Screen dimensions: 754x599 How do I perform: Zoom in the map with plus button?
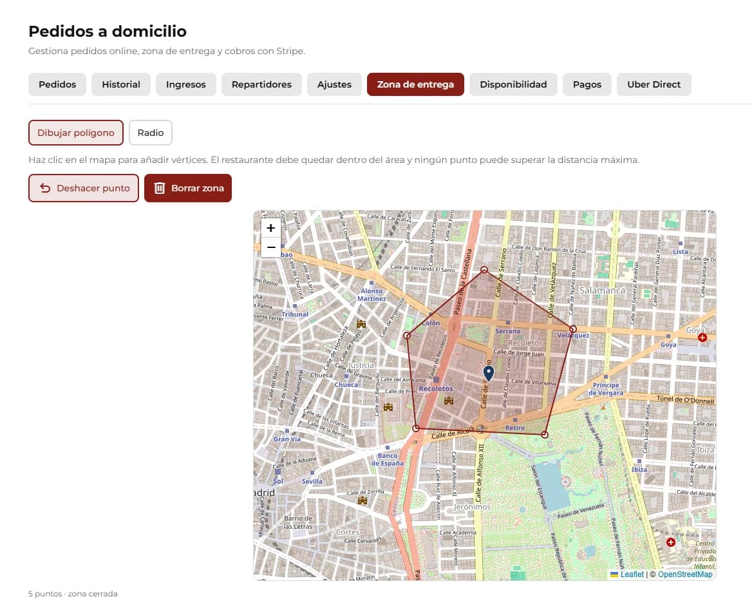(x=270, y=227)
